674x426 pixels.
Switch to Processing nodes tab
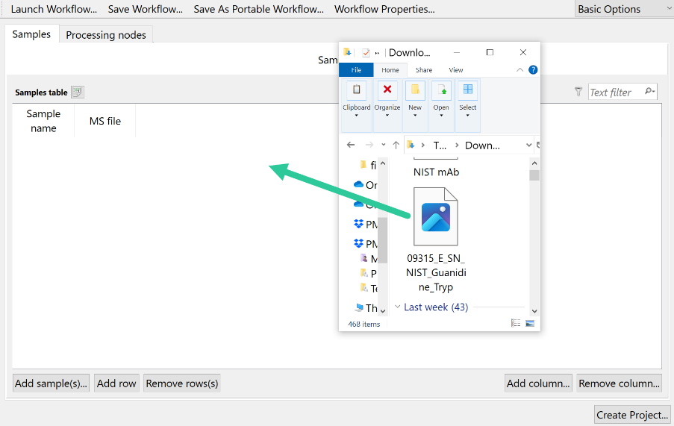(106, 35)
